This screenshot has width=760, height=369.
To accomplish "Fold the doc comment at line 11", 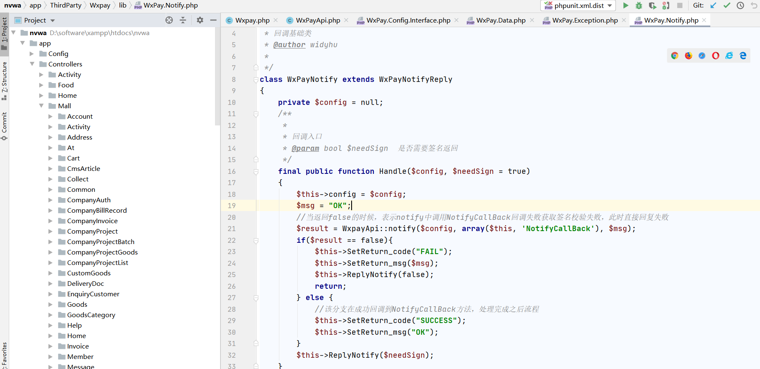I will tap(256, 114).
